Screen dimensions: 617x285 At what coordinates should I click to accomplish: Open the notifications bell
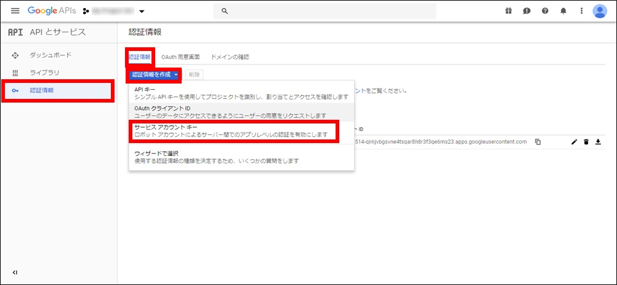[x=563, y=11]
